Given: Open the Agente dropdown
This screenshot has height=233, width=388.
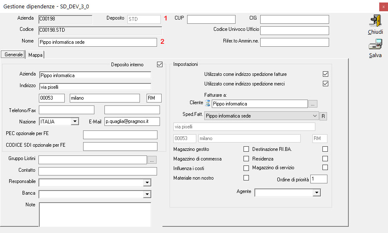Looking at the screenshot, I should (x=317, y=193).
